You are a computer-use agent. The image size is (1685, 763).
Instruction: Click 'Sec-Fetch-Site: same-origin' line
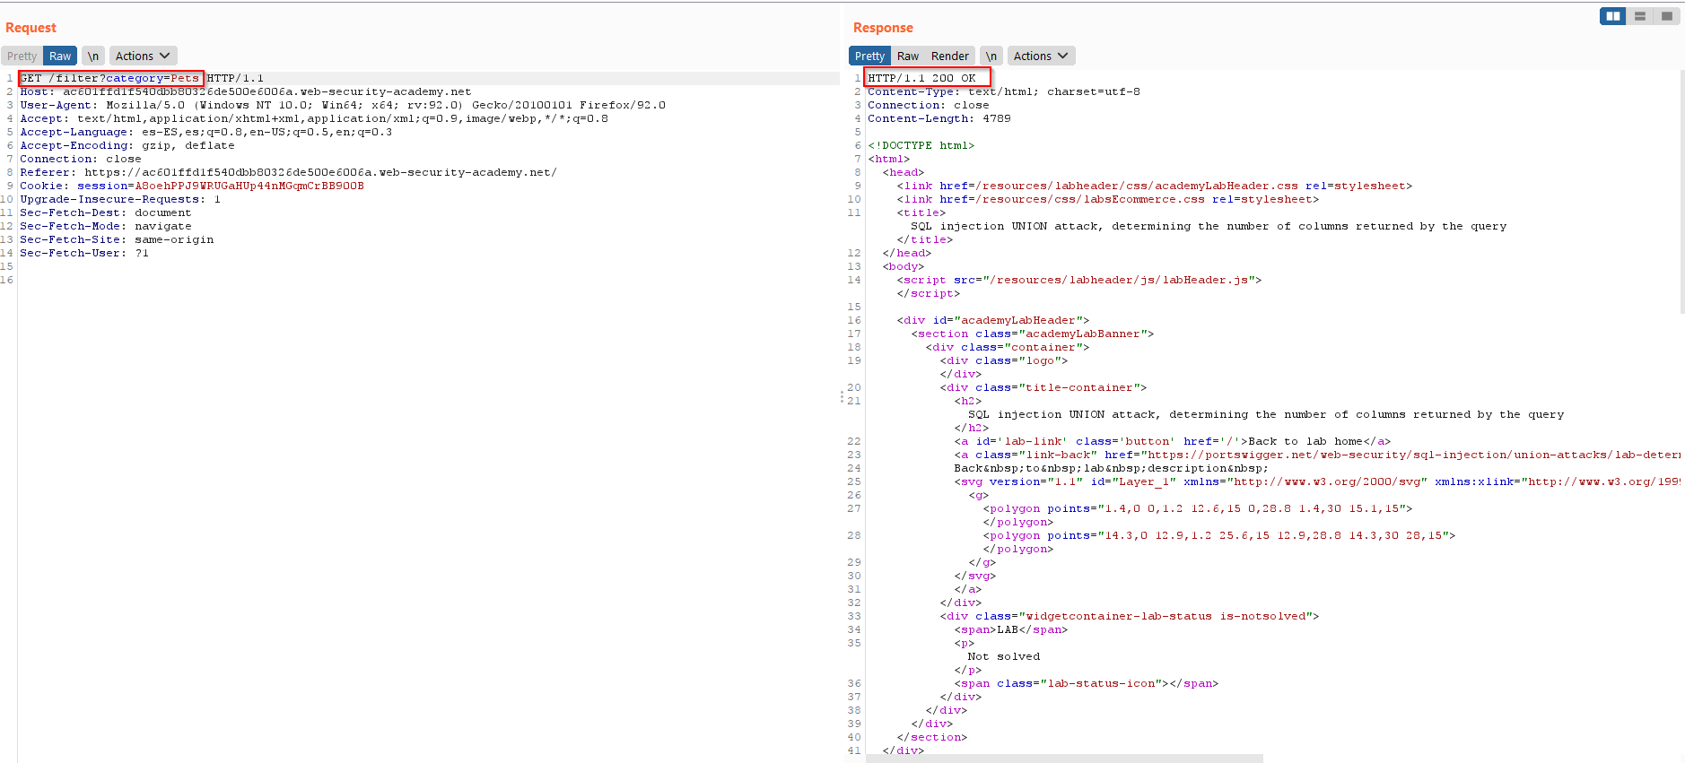[x=117, y=239]
